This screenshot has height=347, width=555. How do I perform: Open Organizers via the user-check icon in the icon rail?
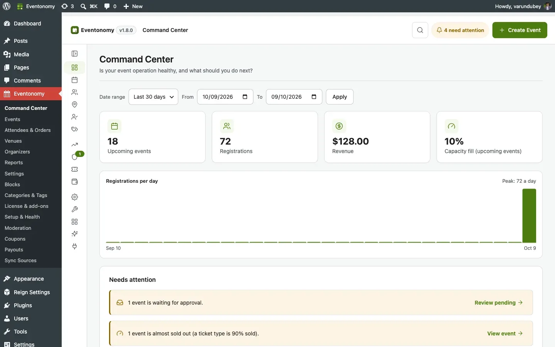tap(75, 117)
